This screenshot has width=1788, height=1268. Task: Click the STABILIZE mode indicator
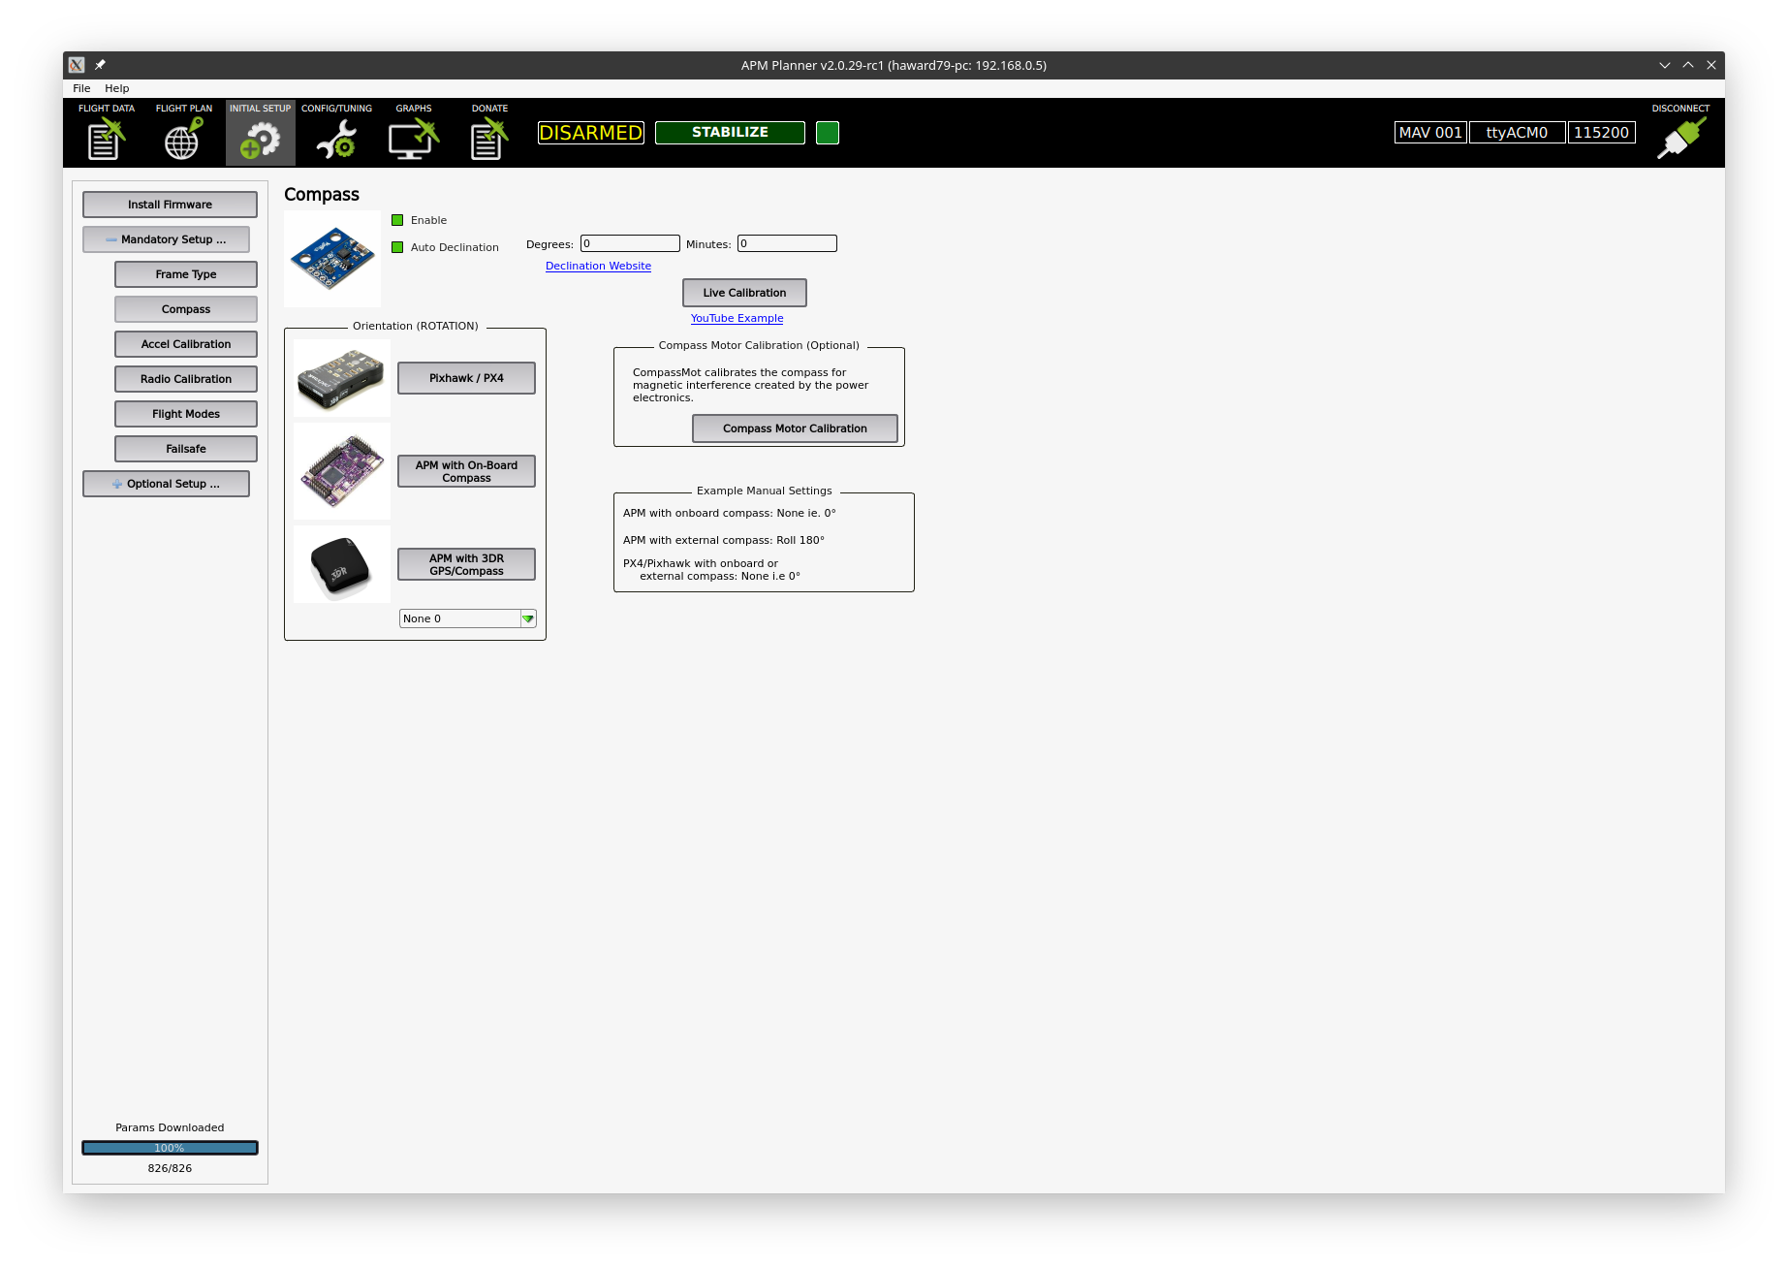[x=730, y=133]
